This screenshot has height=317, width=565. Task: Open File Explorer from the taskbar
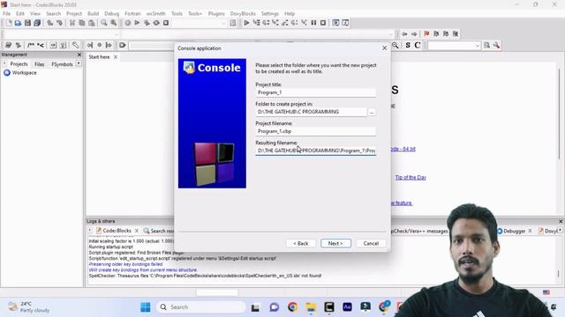tap(311, 307)
